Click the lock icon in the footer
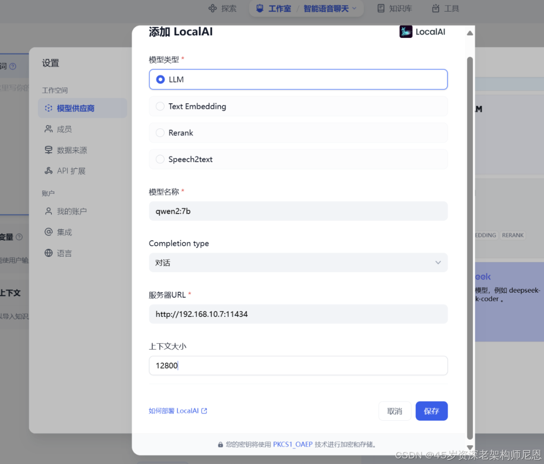This screenshot has height=464, width=544. coord(220,445)
